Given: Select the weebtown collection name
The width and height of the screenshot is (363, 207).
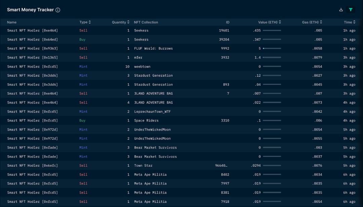Looking at the screenshot, I should coord(143,66).
